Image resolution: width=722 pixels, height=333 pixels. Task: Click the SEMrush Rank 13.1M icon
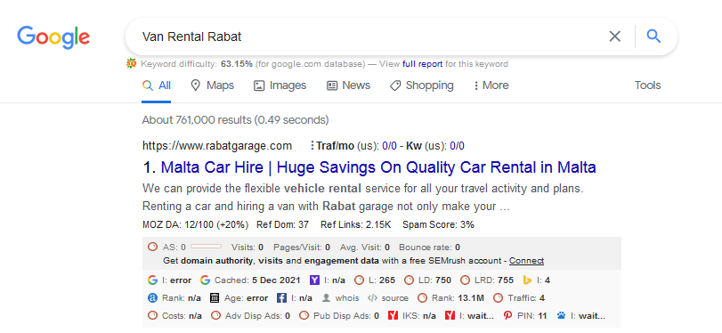pyautogui.click(x=422, y=298)
